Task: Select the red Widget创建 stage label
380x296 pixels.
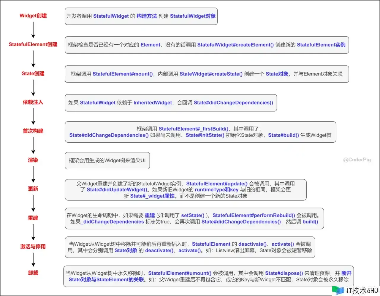Action: [33, 16]
